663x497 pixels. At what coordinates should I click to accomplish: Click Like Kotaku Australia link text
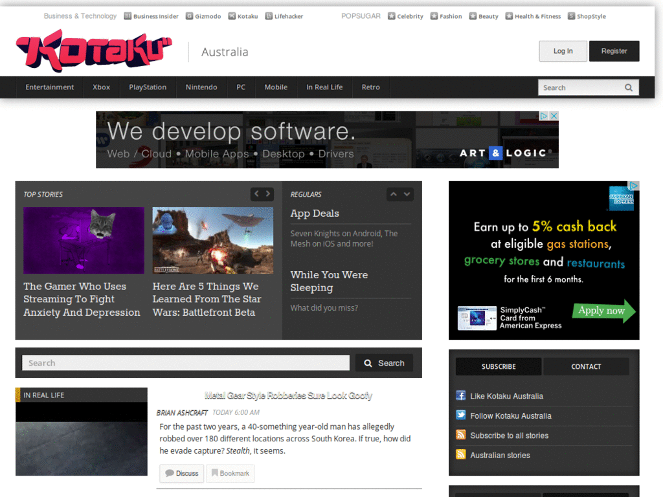[x=506, y=396]
